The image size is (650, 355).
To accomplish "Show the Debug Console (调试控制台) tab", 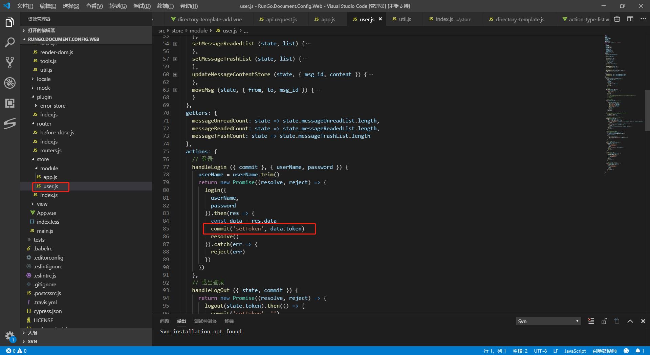I will (x=205, y=321).
